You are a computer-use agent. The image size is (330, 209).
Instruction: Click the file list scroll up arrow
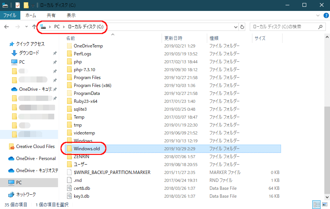(327, 37)
